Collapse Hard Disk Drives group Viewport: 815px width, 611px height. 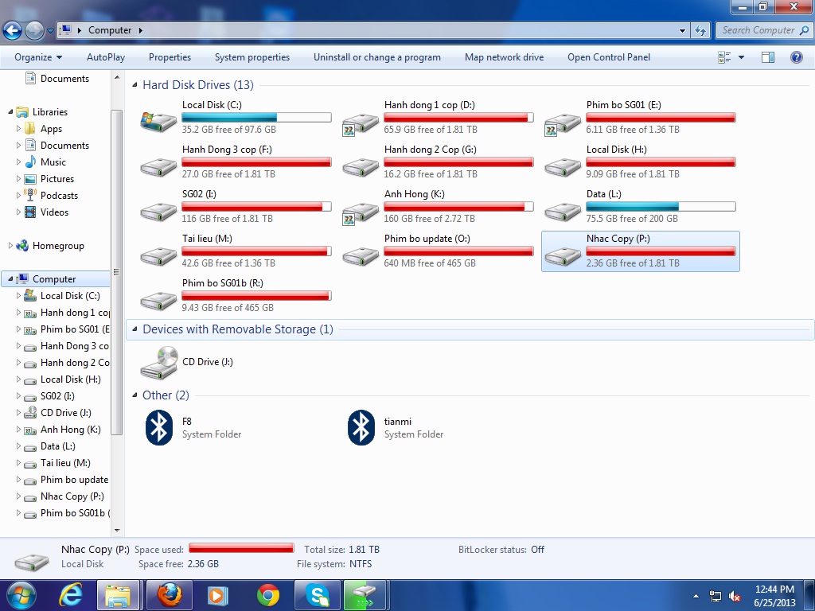tap(135, 84)
